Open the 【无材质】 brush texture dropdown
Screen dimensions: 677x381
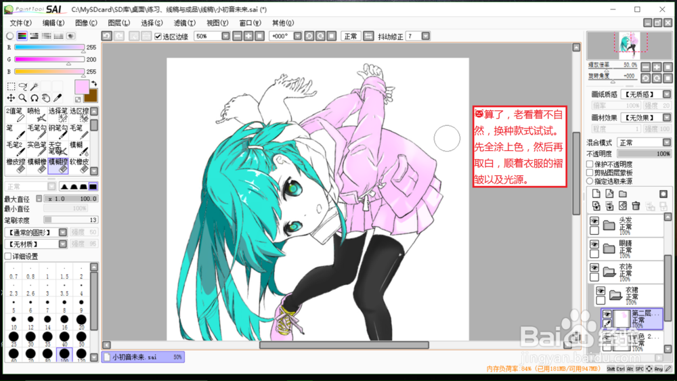point(62,244)
